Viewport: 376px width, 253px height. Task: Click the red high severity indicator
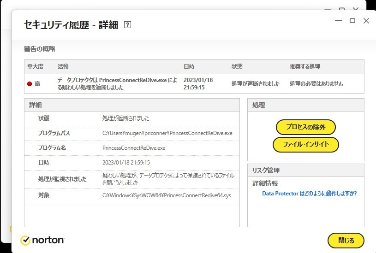point(30,84)
